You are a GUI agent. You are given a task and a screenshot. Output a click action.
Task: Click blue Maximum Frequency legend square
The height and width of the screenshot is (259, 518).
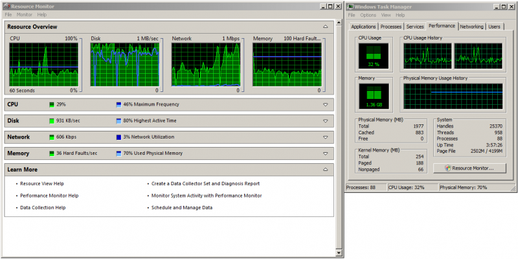pyautogui.click(x=119, y=105)
